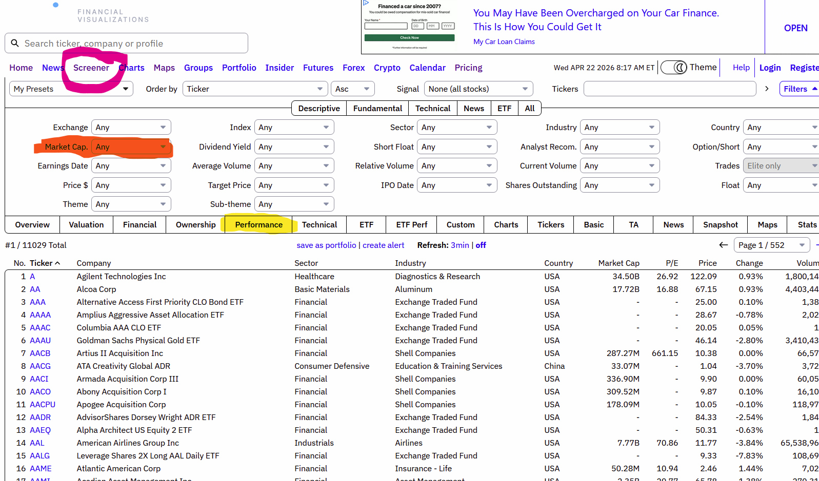Screen dimensions: 819x481
Task: Click the Tickers input field
Action: [669, 89]
